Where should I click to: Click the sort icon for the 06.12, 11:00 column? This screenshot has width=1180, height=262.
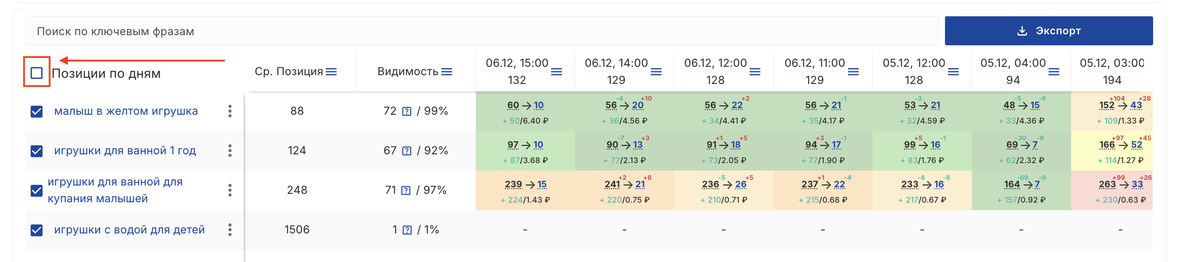(853, 72)
